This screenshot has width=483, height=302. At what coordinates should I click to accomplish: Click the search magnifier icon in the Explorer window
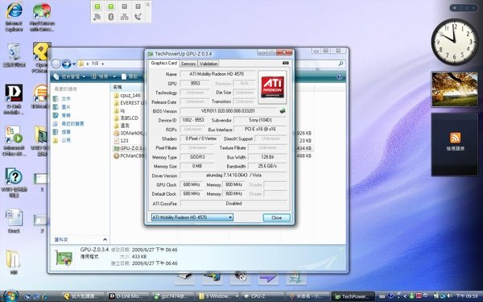[x=341, y=64]
